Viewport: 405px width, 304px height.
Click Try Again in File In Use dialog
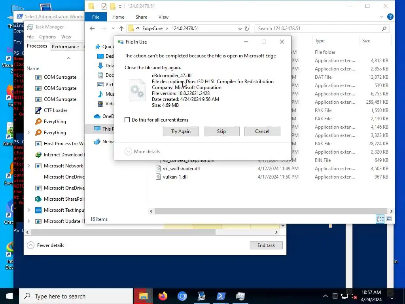click(181, 131)
